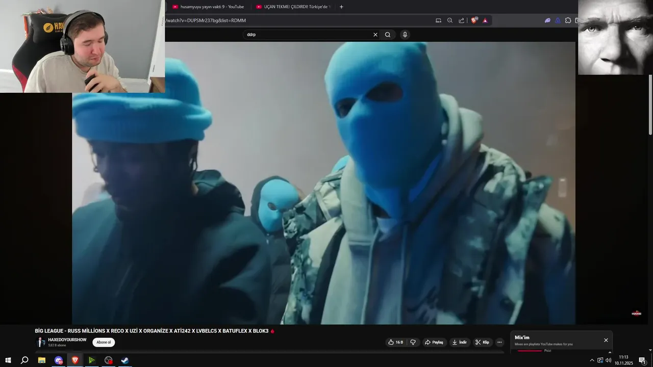653x367 pixels.
Task: Open a new browser tab
Action: tap(341, 7)
